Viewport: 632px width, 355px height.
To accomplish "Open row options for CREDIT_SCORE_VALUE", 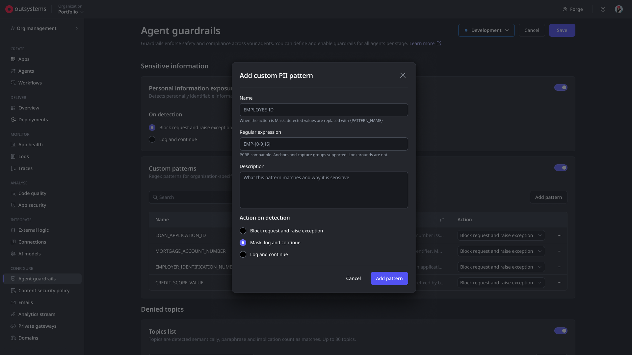I will (560, 283).
